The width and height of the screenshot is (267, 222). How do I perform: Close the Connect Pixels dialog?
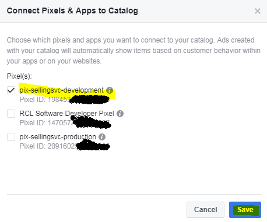tap(258, 11)
